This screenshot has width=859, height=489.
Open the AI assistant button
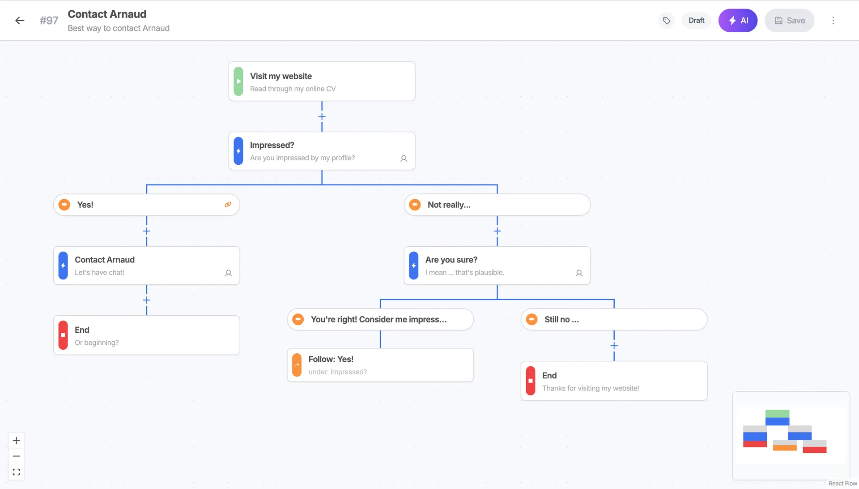[738, 21]
